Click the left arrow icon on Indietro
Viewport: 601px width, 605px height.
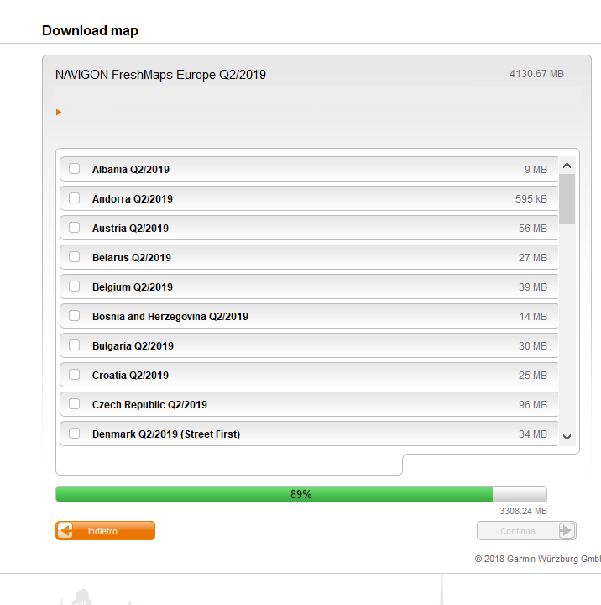point(66,531)
